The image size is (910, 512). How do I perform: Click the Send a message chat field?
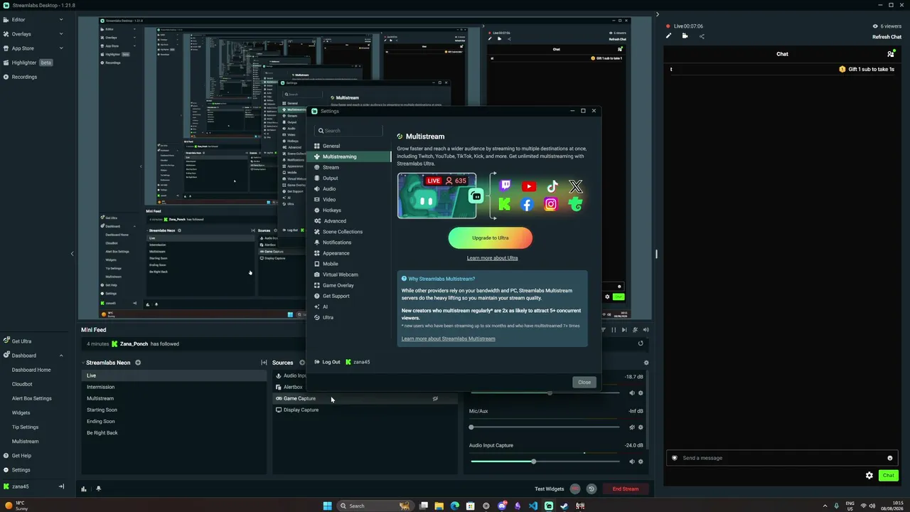tap(782, 458)
